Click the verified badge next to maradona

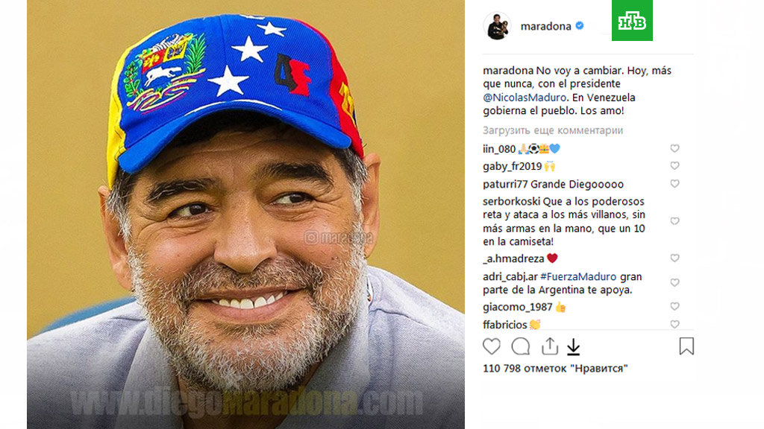[x=579, y=26]
